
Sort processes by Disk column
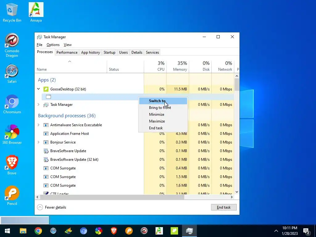pos(201,67)
